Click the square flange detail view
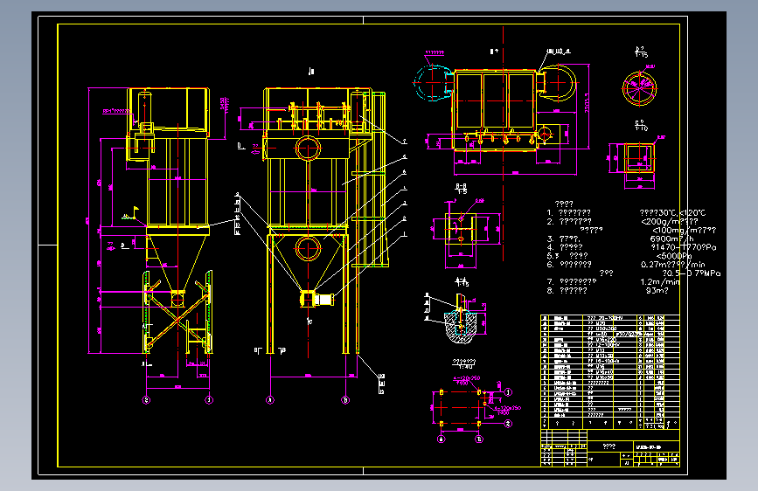758x491 pixels. 639,158
